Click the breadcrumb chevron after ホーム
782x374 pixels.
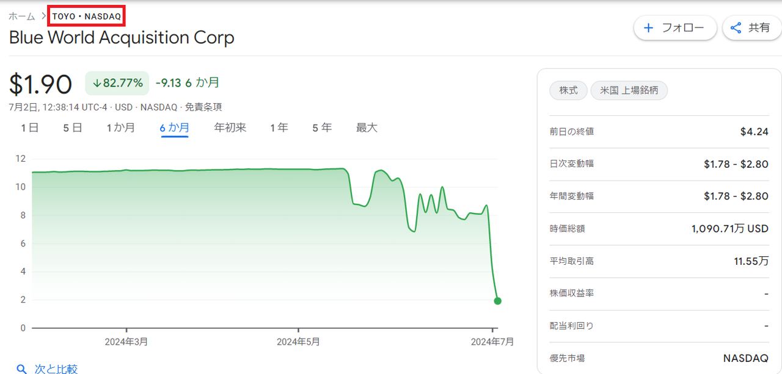(x=44, y=16)
